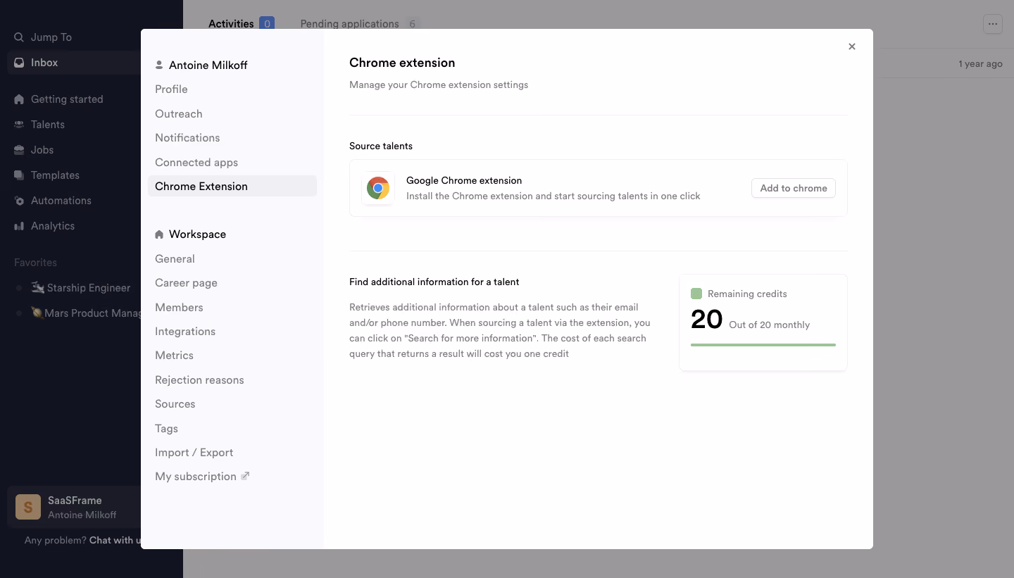Close the settings dialog with X

point(852,46)
